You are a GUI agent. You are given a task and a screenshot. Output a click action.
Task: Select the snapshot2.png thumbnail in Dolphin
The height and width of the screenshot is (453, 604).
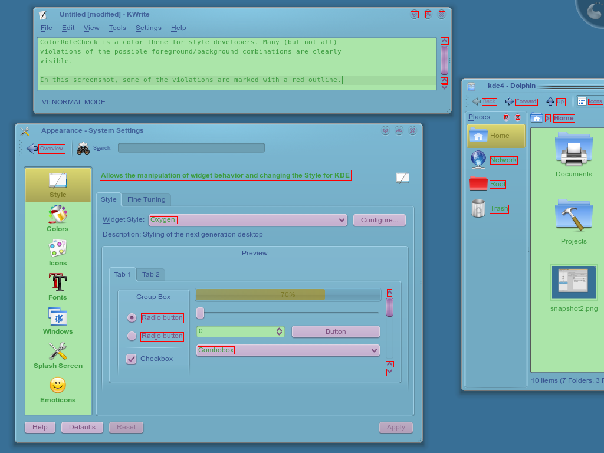click(573, 283)
